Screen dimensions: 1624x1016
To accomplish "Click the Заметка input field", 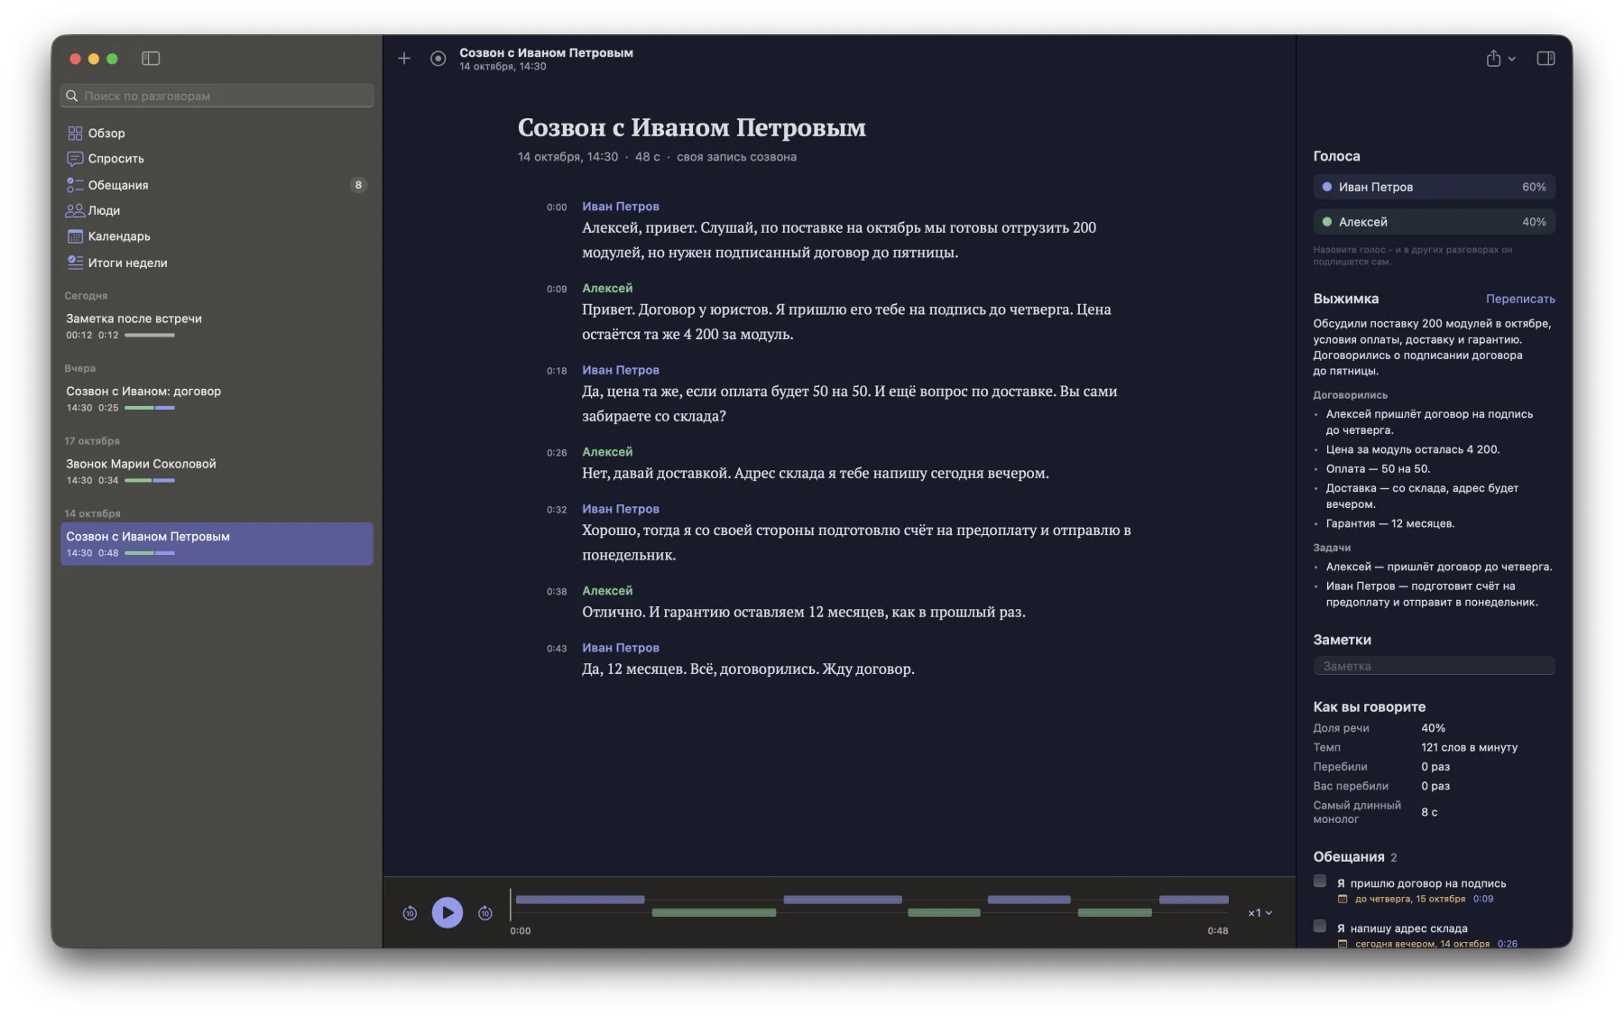I will [x=1434, y=666].
